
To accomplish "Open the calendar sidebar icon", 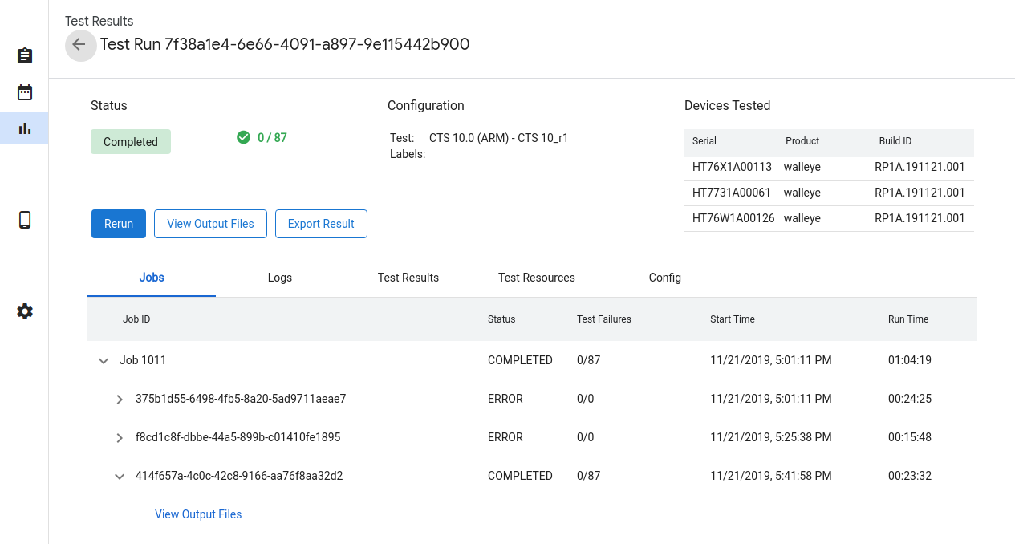I will [x=25, y=92].
